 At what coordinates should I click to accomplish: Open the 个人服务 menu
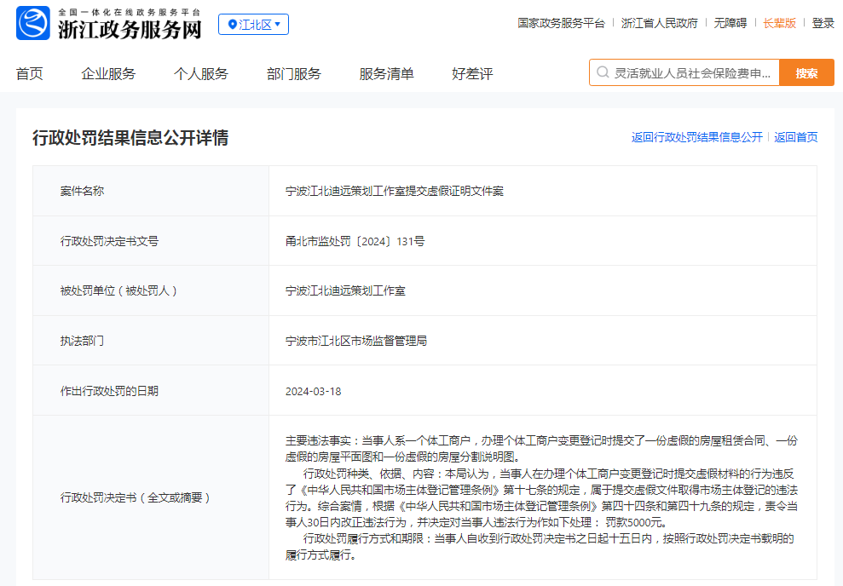pos(201,74)
